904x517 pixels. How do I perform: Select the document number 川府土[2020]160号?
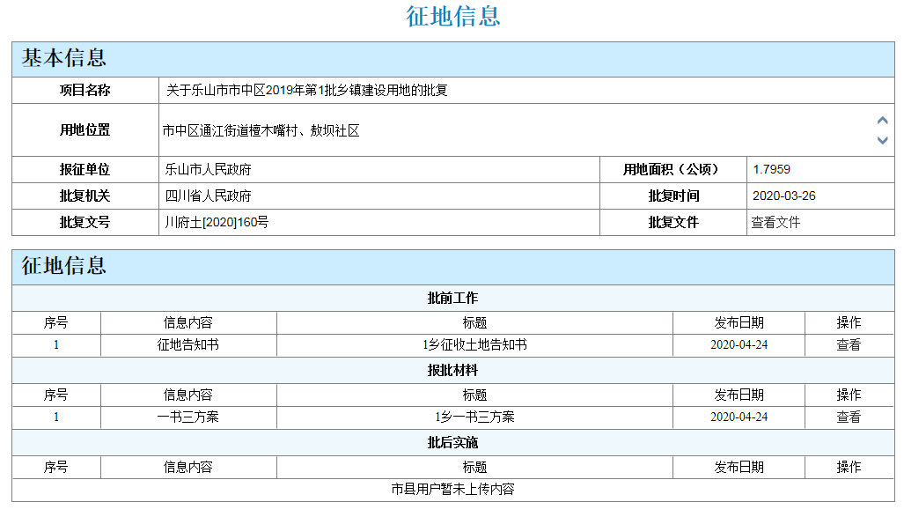pos(217,222)
